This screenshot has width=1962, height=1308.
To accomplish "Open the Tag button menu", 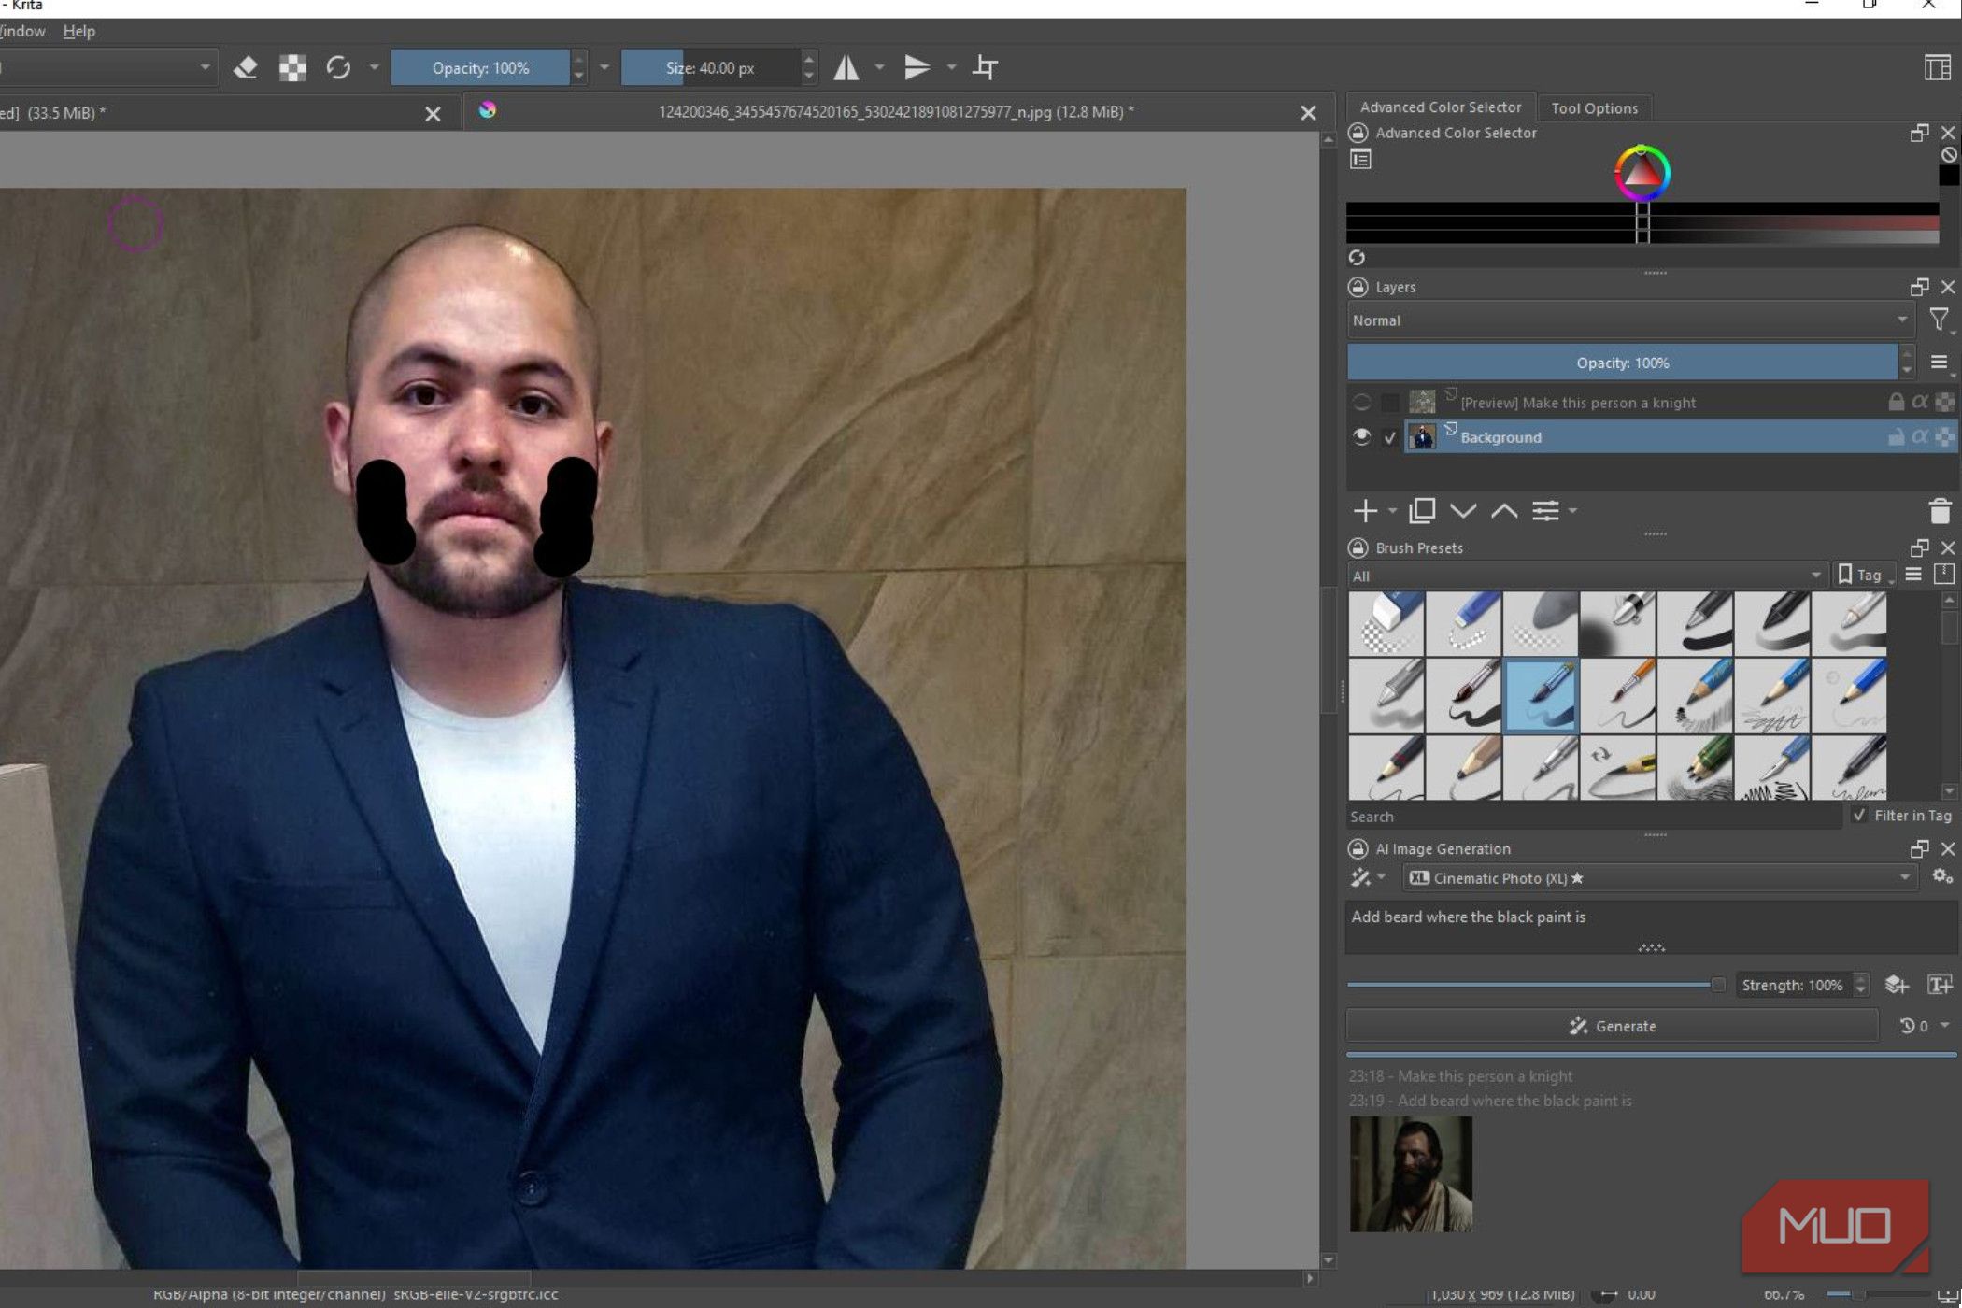I will [1865, 575].
